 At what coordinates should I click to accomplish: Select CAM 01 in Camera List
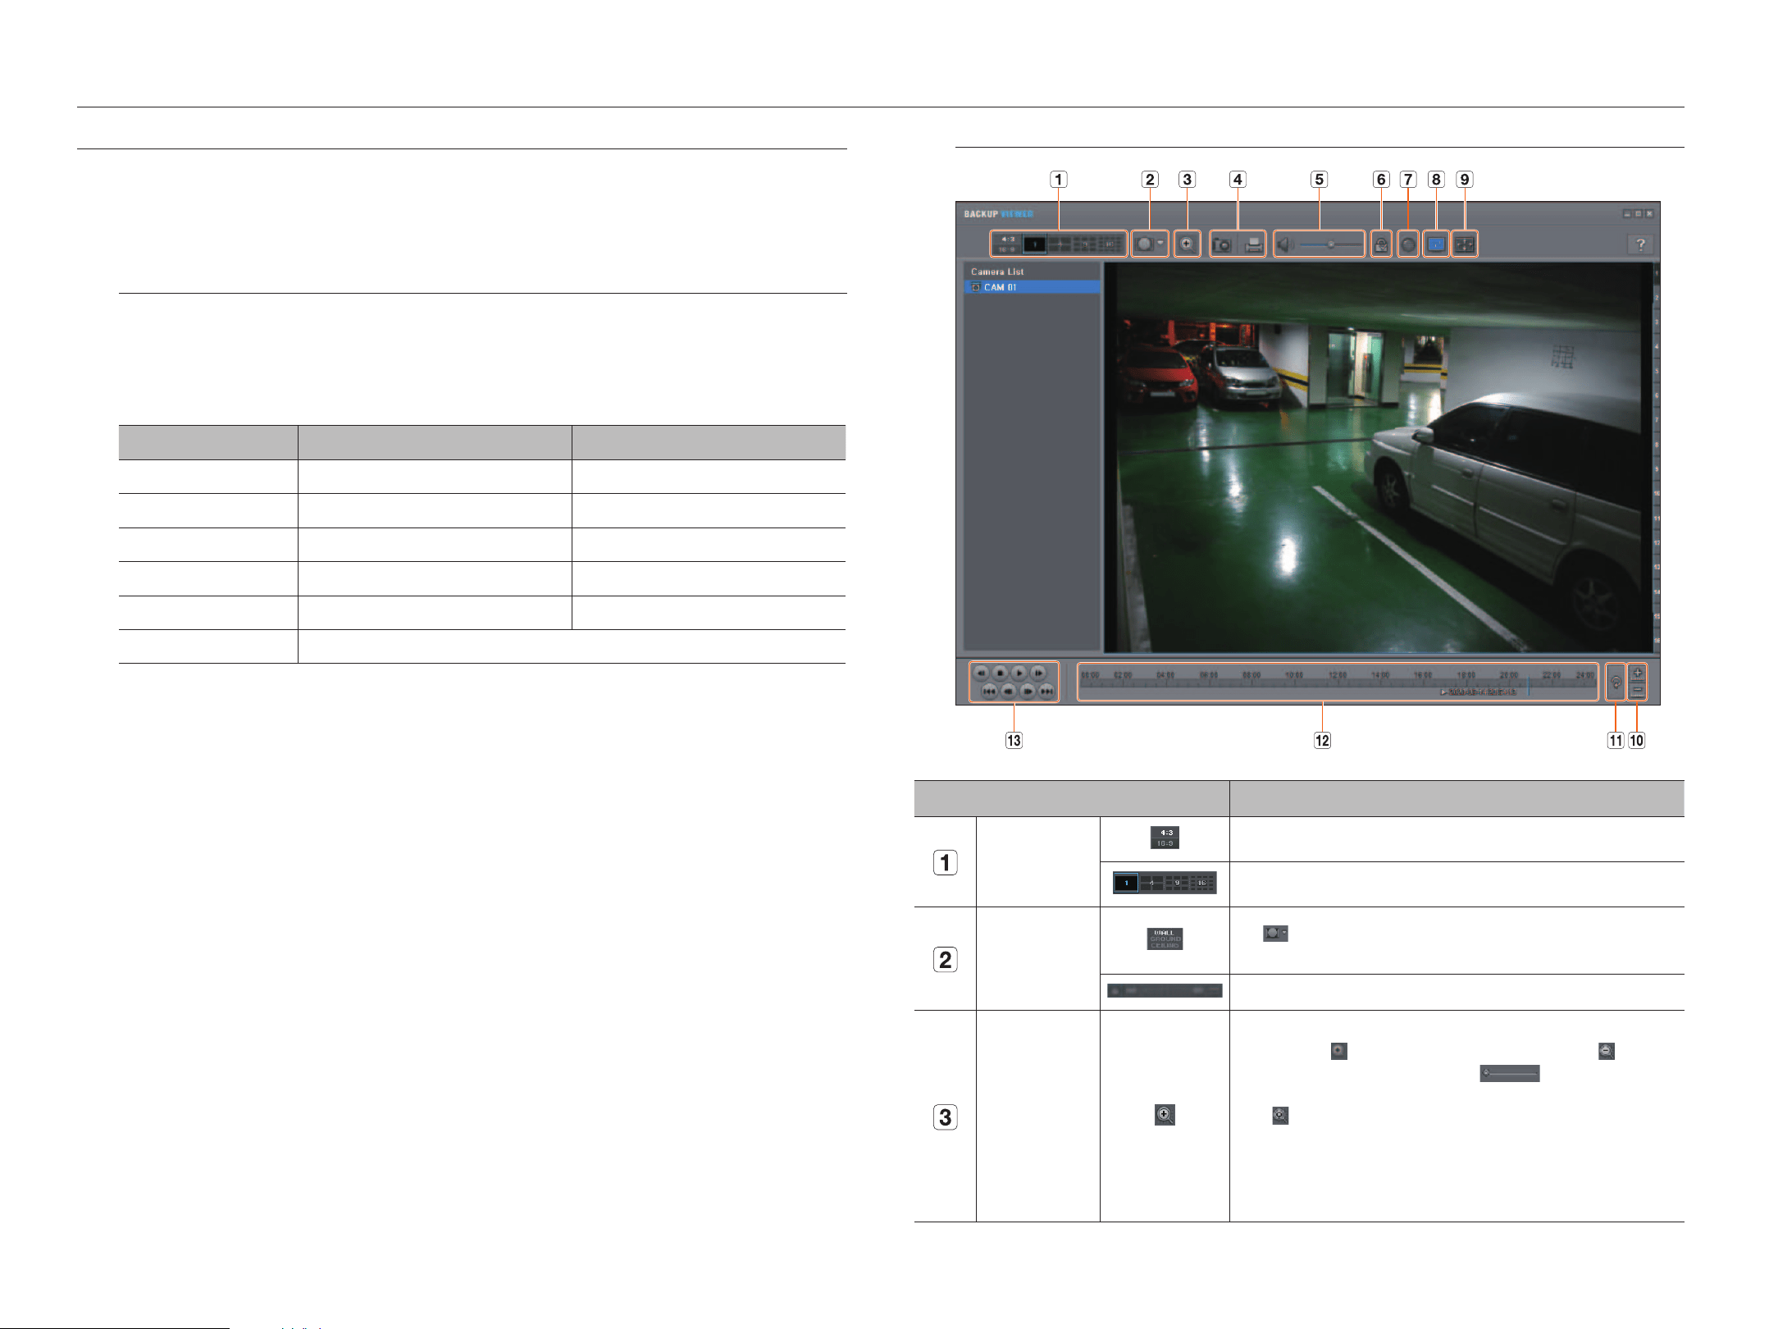point(1032,287)
